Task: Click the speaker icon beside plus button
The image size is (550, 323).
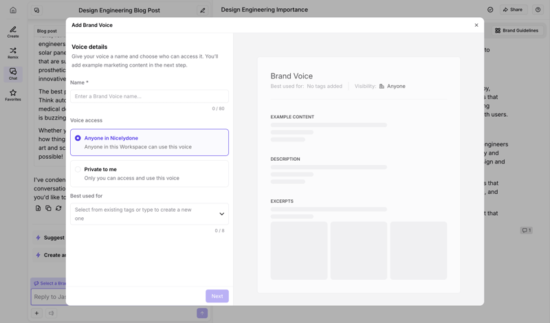Action: [51, 313]
